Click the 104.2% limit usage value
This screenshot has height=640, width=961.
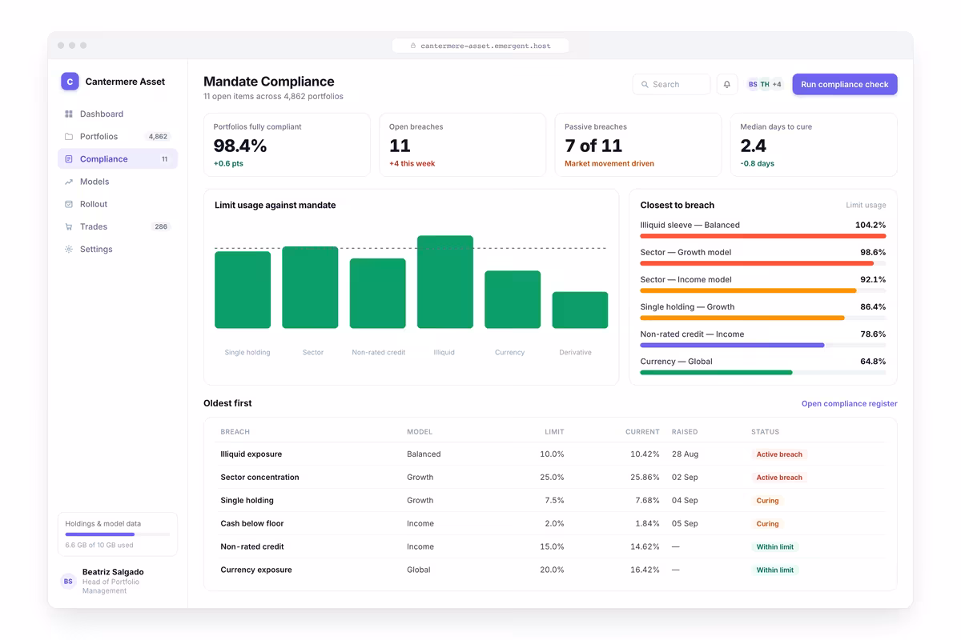tap(871, 226)
